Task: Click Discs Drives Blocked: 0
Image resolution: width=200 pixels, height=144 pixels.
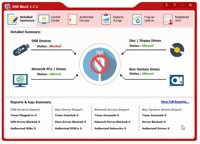Action: (70, 122)
